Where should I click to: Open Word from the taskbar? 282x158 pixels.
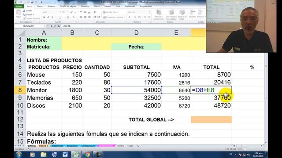pos(65,154)
